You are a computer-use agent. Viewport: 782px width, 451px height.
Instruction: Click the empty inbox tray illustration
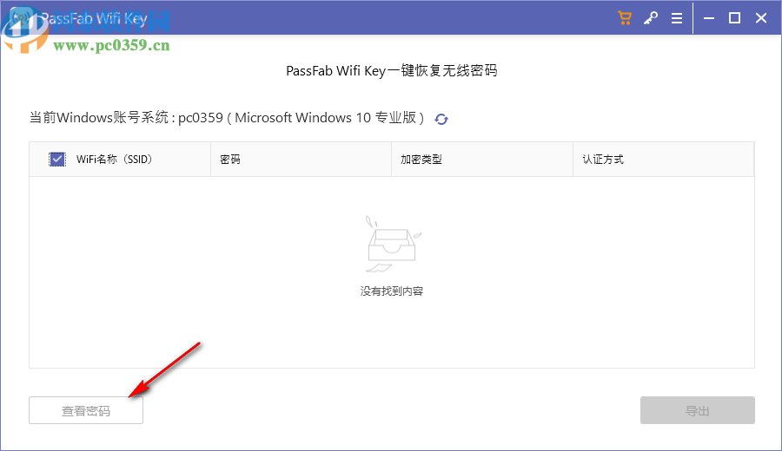[393, 244]
